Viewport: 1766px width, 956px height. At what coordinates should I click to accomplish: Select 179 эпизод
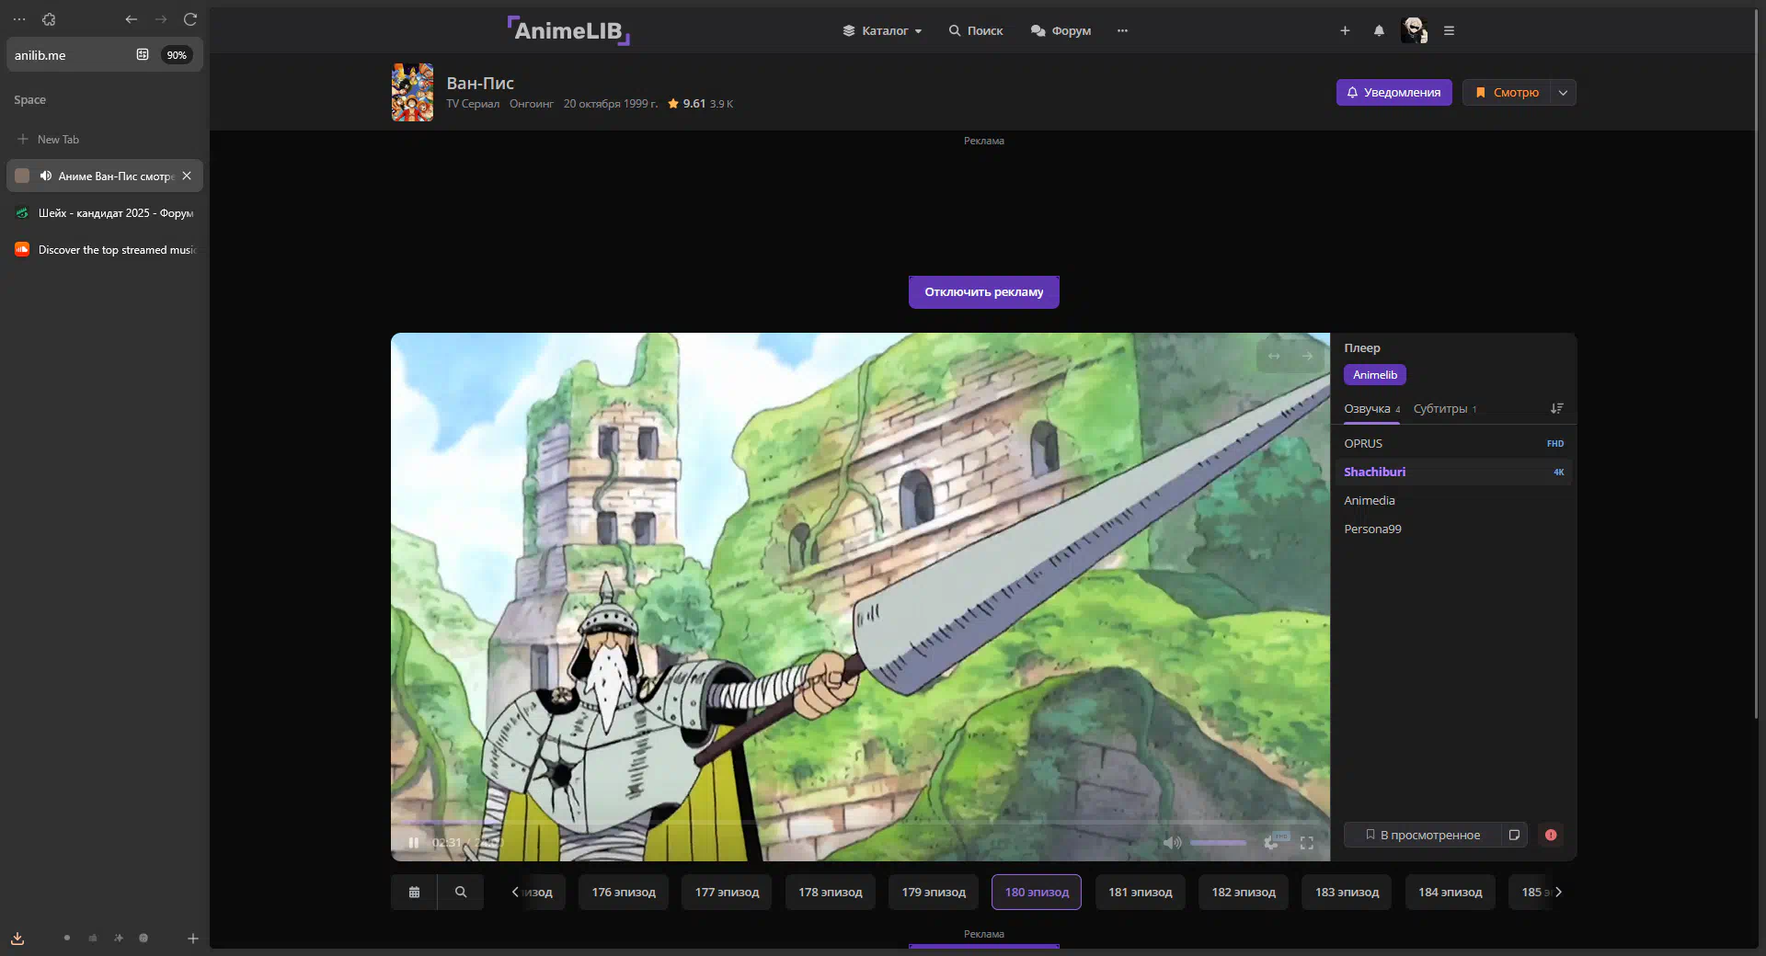[x=934, y=892]
